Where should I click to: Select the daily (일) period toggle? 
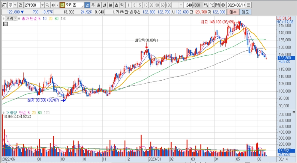[87, 5]
